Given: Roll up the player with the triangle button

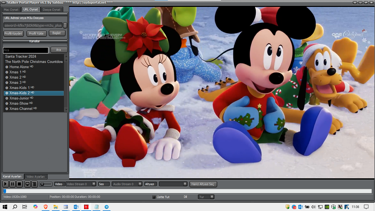Looking at the screenshot, I should [x=355, y=2].
